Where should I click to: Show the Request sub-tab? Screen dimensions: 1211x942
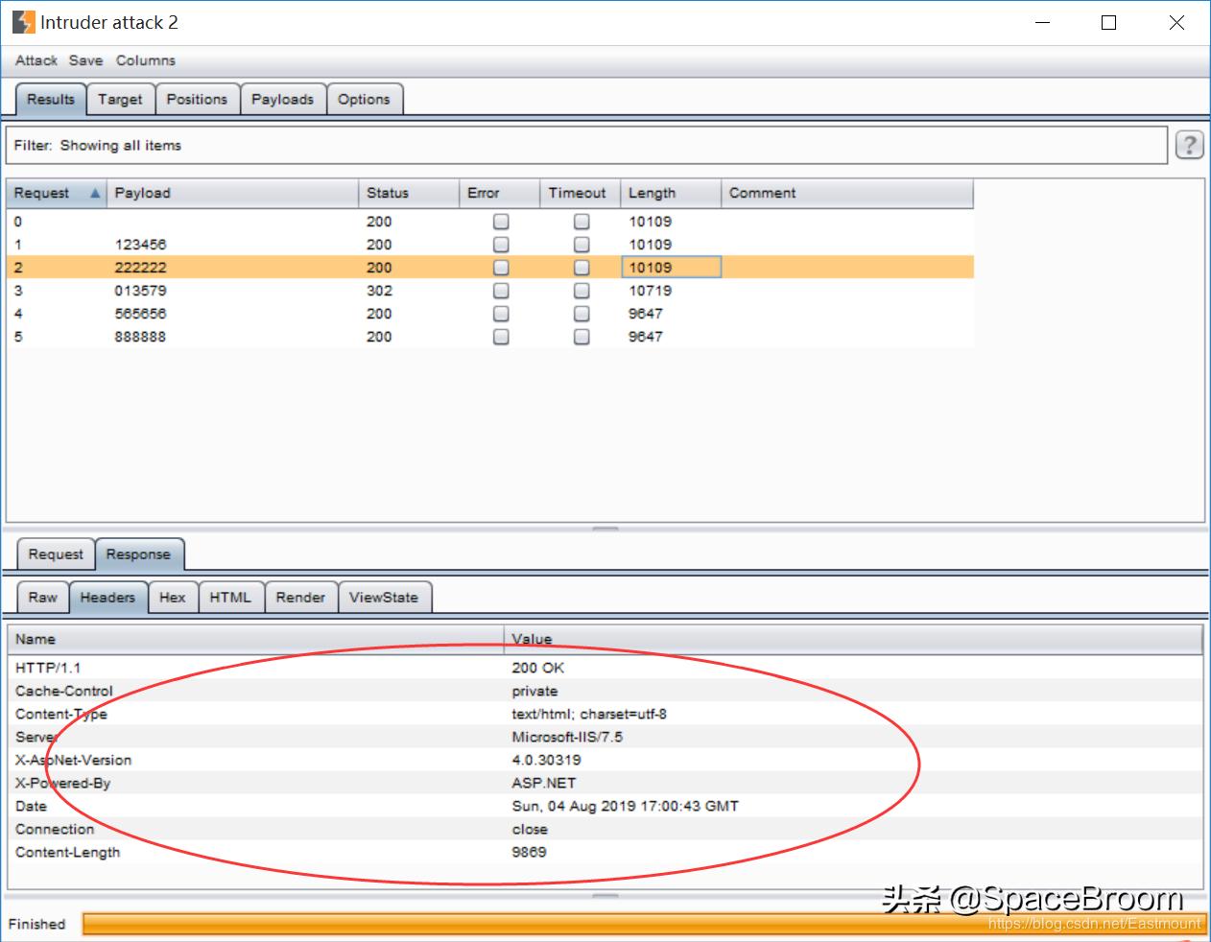[x=56, y=554]
